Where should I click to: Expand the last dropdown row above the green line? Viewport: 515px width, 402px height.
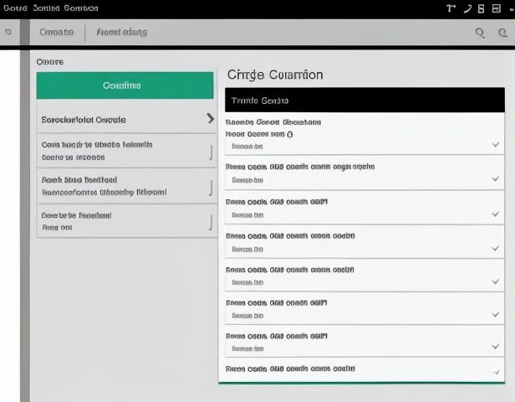[x=496, y=371]
